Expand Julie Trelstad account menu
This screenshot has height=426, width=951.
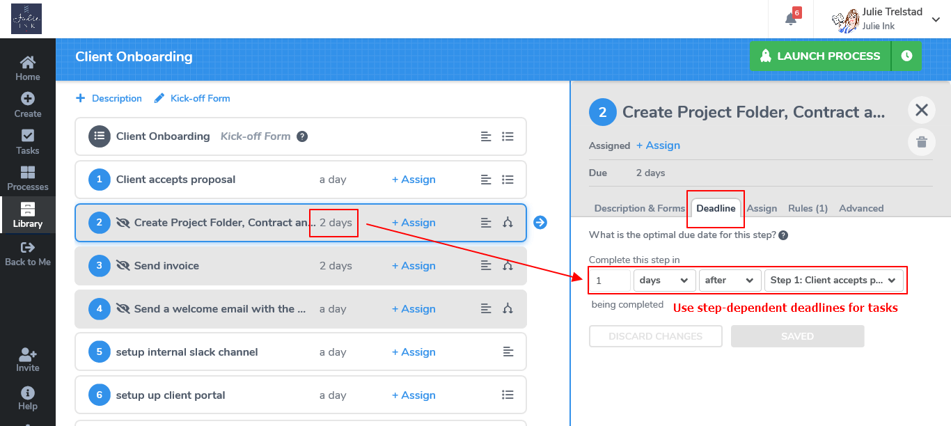coord(936,19)
